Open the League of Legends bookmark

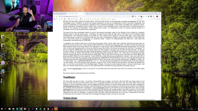pos(73,19)
